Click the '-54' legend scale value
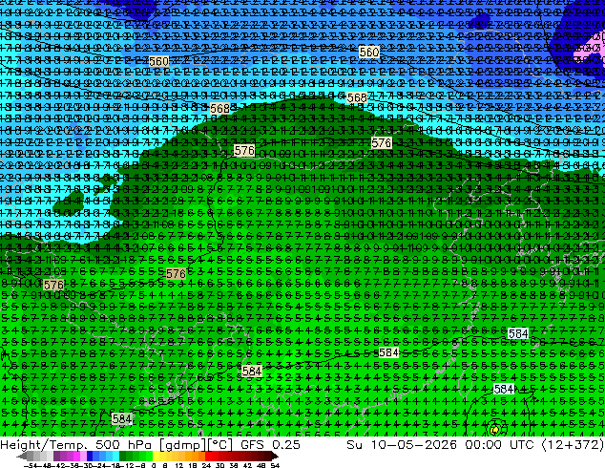605x468 pixels. (x=31, y=466)
